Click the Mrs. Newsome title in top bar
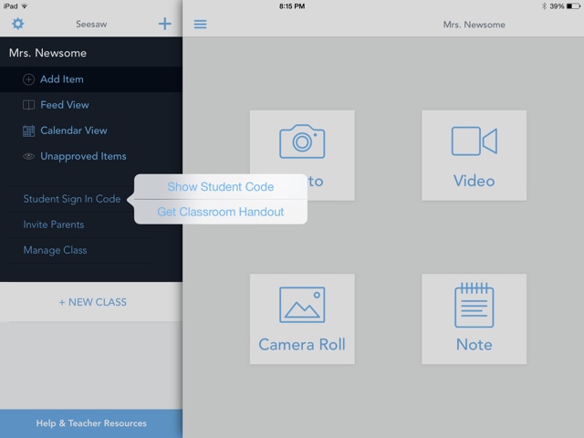The width and height of the screenshot is (584, 438). point(474,25)
